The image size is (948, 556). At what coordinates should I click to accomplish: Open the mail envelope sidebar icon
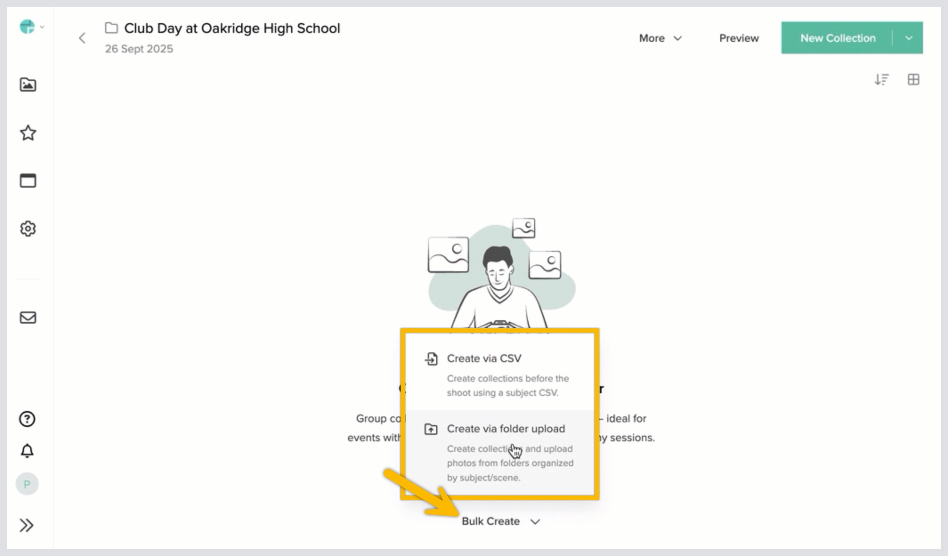[x=28, y=318]
